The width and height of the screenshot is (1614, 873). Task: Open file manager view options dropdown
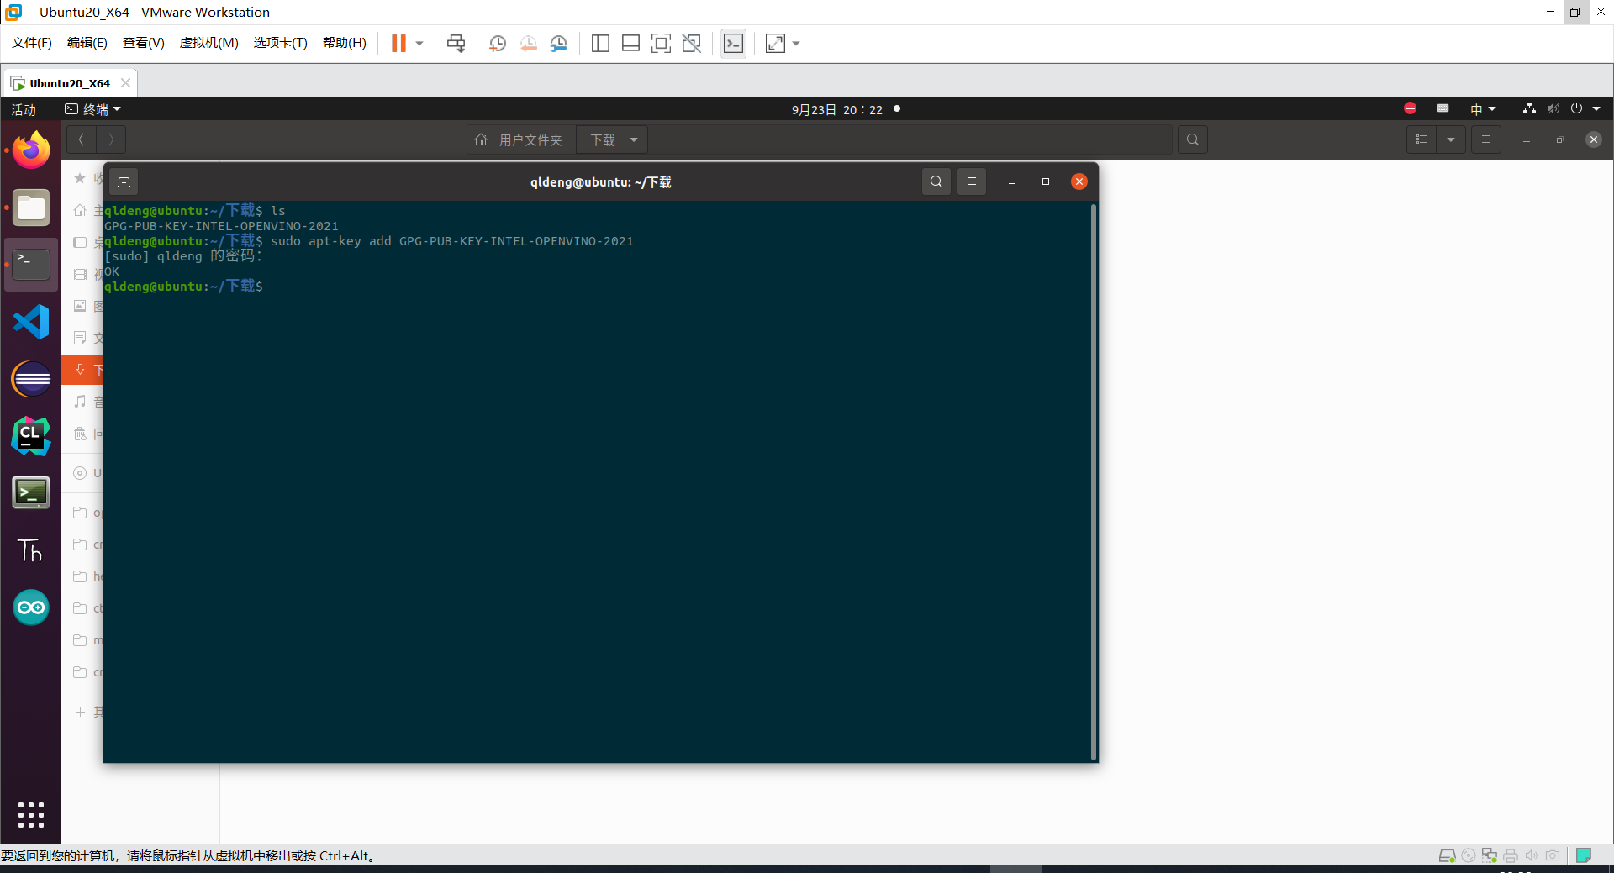(x=1451, y=139)
